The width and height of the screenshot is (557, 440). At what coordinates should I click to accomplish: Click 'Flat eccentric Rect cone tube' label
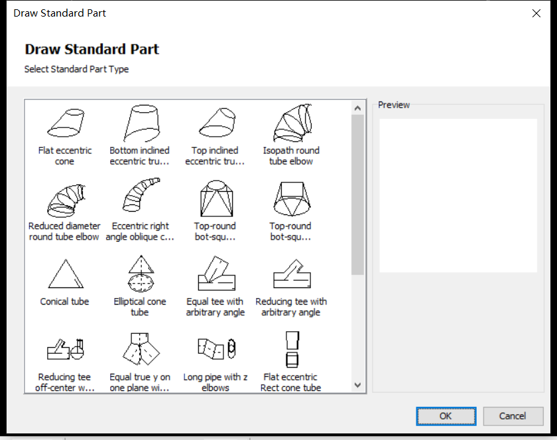click(290, 382)
